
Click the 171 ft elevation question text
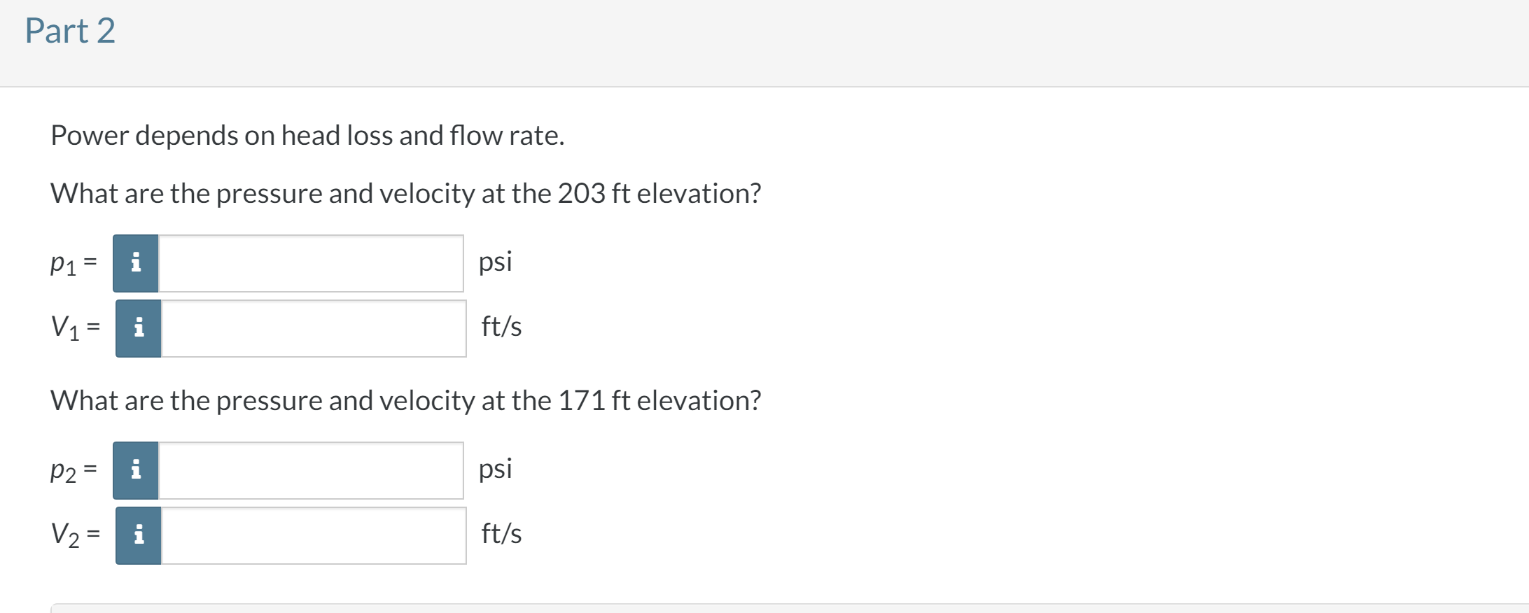[x=405, y=400]
